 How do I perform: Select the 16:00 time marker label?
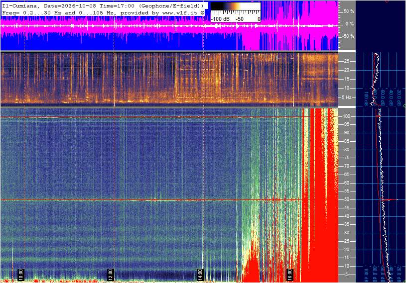pos(289,275)
